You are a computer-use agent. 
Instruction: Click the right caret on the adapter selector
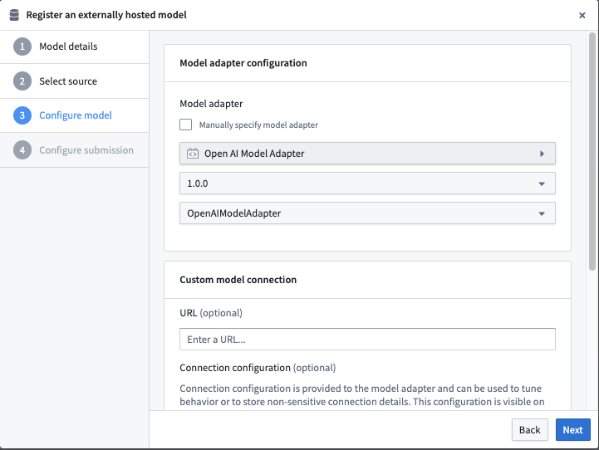542,154
